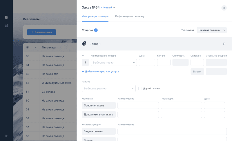
Task: Expand the sidebar with bottom arrow icon
Action: click(x=6, y=136)
